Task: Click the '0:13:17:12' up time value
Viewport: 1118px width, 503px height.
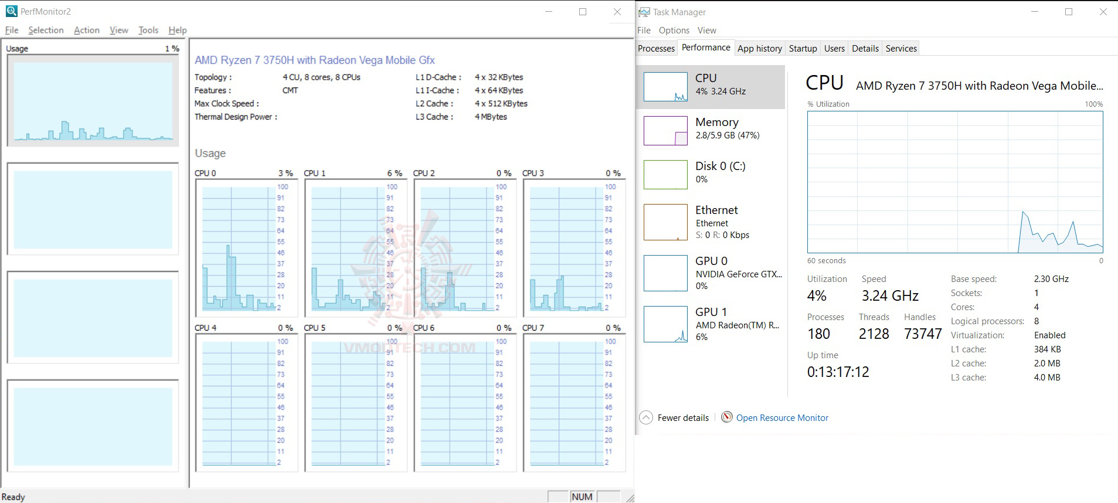Action: coord(838,372)
